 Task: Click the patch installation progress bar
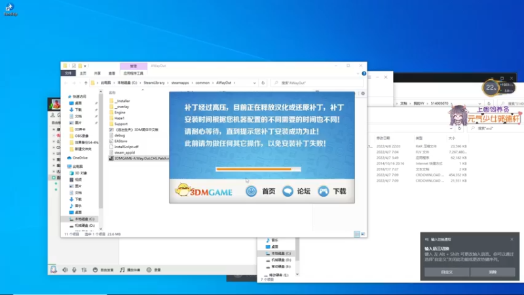258,169
